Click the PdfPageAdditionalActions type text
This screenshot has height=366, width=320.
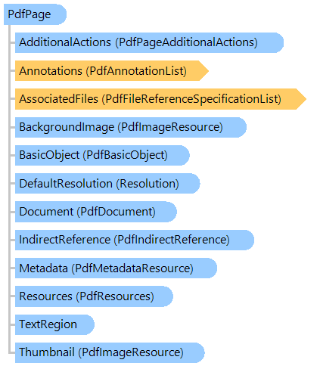tap(187, 43)
